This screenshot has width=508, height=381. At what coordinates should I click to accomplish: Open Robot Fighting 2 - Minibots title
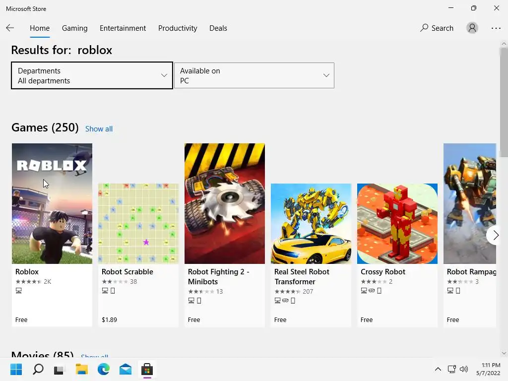coord(219,277)
